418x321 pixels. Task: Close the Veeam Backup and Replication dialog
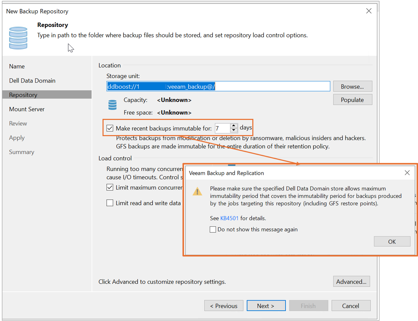point(407,173)
